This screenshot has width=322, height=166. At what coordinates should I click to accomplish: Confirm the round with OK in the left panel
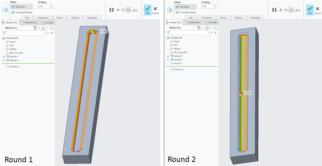coord(147,10)
